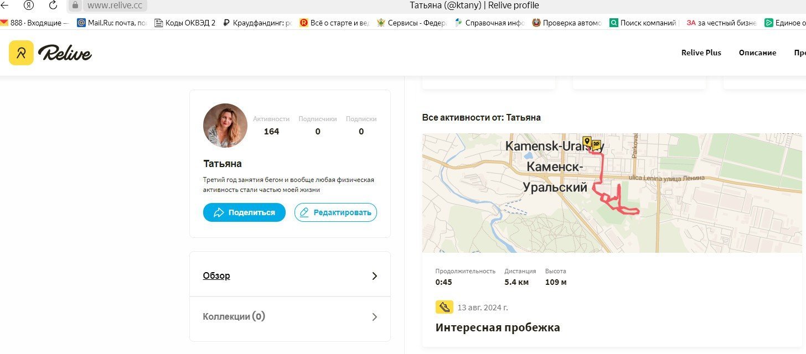Expand the Коллекции chevron arrow
The image size is (806, 354).
[375, 317]
